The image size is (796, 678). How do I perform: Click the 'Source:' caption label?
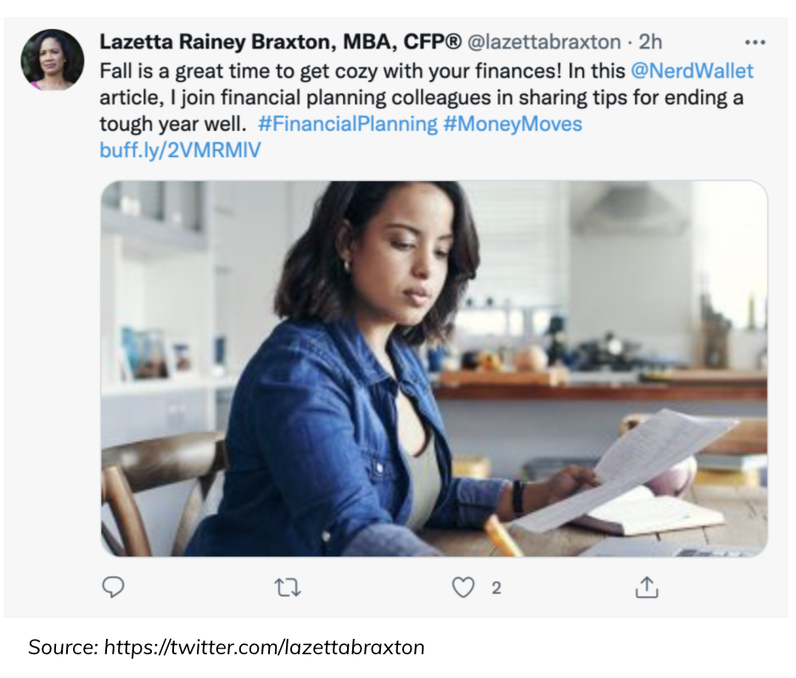click(x=63, y=647)
